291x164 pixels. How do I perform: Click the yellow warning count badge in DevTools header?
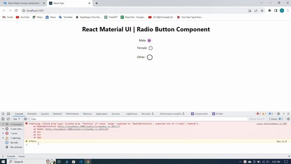point(264,114)
